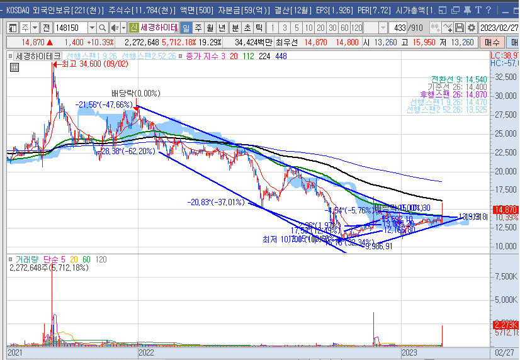Open stock search magnifier
Screen dimensions: 520x360
(x=103, y=28)
